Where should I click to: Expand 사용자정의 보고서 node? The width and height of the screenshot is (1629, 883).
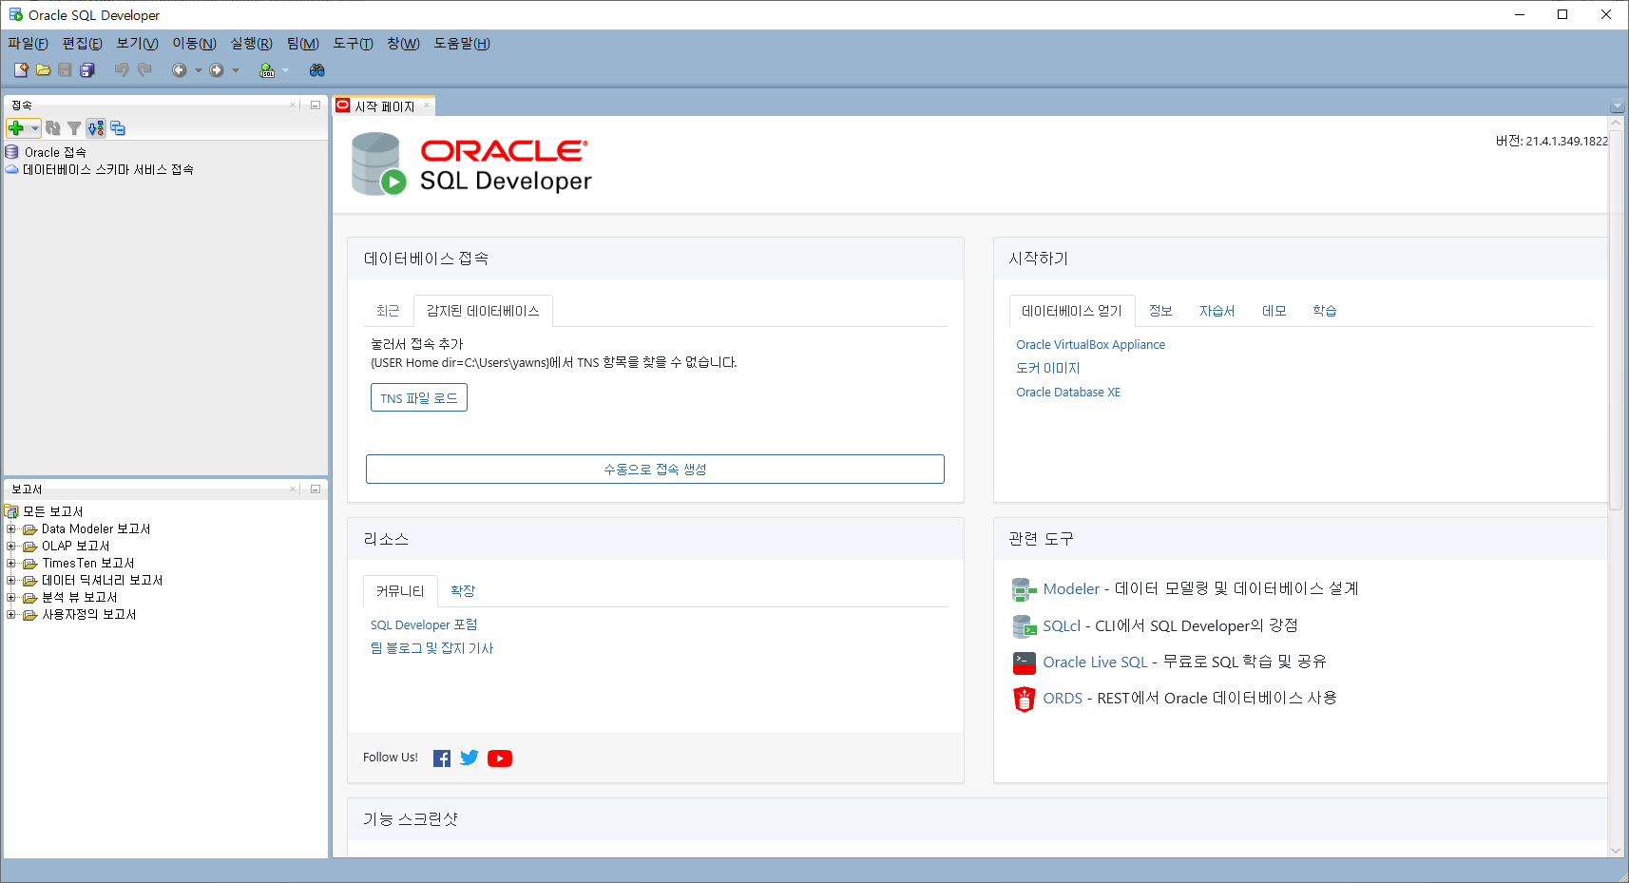(x=11, y=614)
